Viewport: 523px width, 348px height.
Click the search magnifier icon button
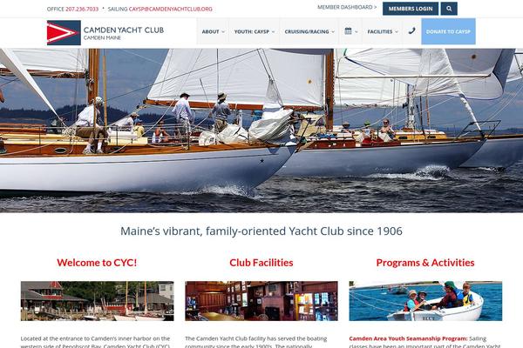[449, 9]
